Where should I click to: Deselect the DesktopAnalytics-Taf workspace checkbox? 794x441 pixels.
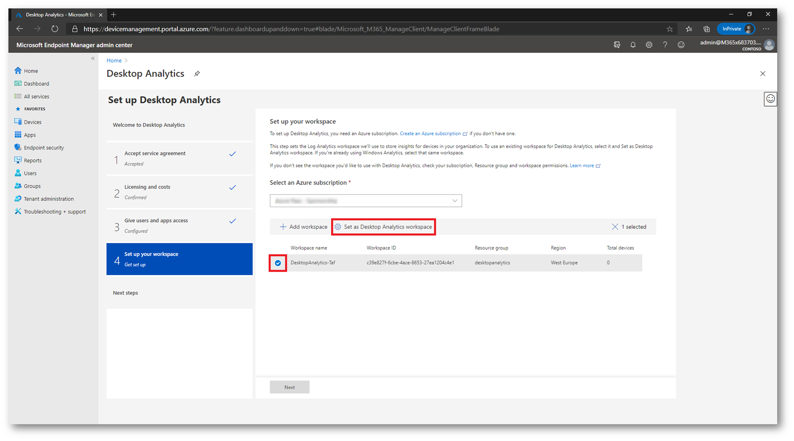pos(278,263)
